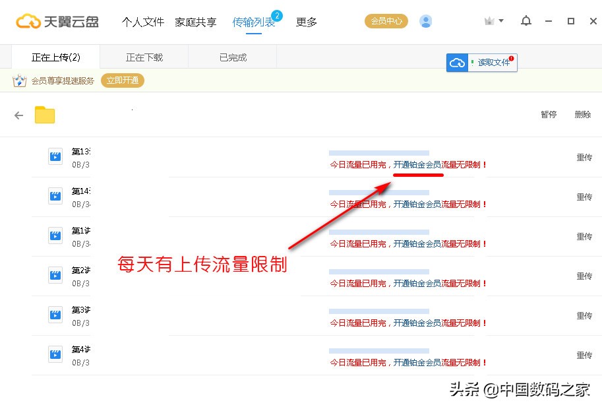The image size is (602, 409).
Task: Open the 更多 menu
Action: (305, 22)
